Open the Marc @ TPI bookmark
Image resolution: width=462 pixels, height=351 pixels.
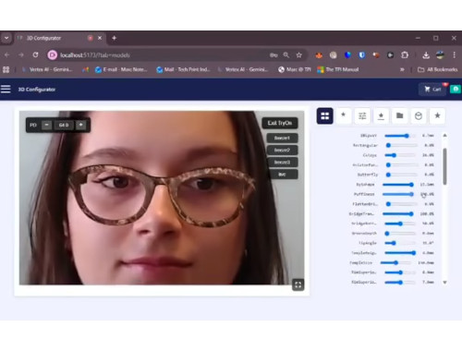tap(295, 69)
